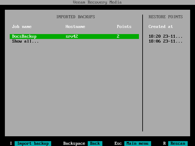Click the Esc shortcut key label
This screenshot has height=146, width=195.
[118, 143]
